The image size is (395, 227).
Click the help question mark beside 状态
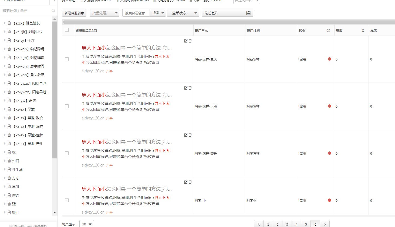[329, 31]
